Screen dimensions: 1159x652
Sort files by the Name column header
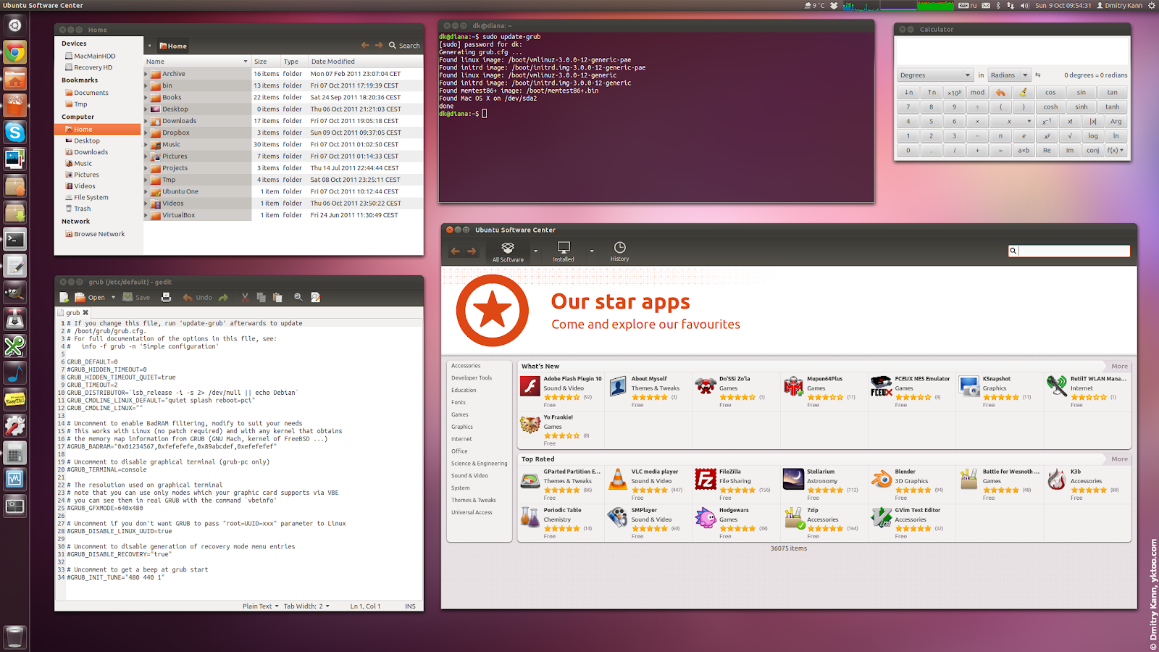coord(196,62)
